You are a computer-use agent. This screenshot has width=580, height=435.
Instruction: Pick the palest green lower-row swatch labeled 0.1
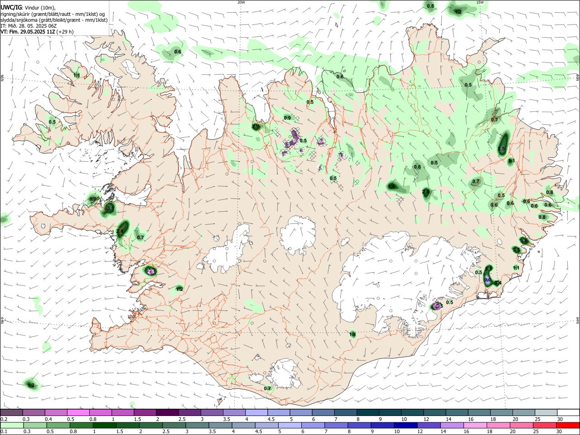pos(12,425)
